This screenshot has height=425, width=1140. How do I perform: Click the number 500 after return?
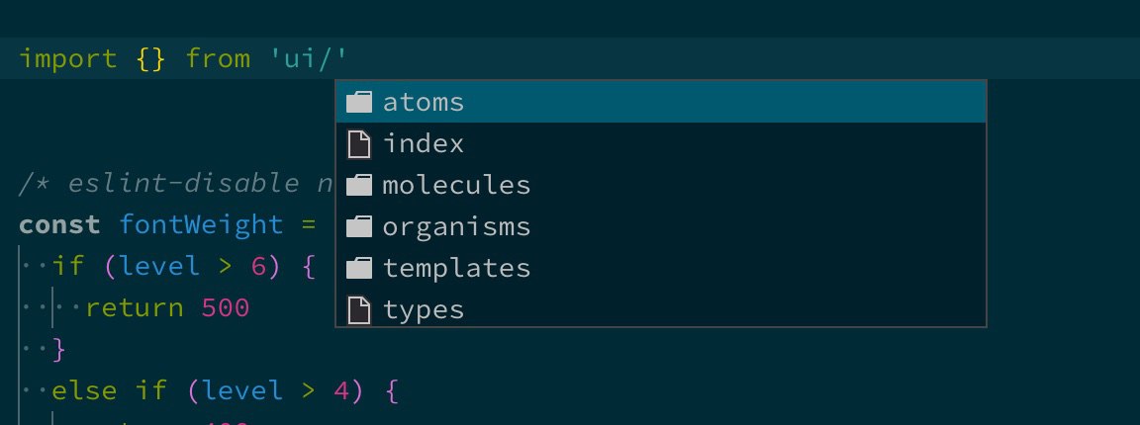coord(226,308)
